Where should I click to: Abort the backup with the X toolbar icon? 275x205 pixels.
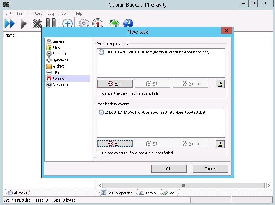pos(37,23)
